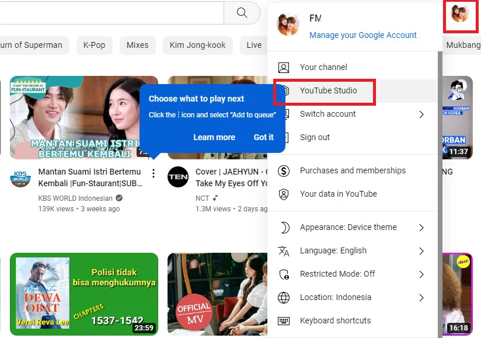This screenshot has height=338, width=481.
Task: Expand the Location submenu chevron
Action: [x=421, y=298]
